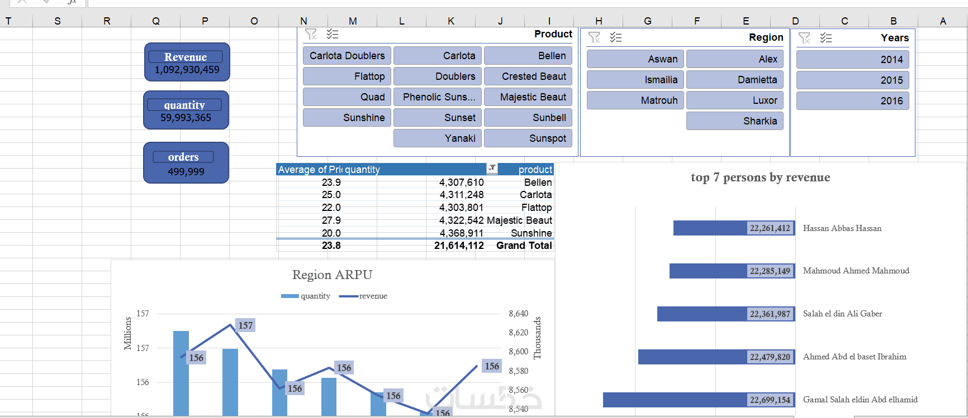The width and height of the screenshot is (968, 418).
Task: Select Gamal Salah eldin Abd elhamid's bar
Action: [x=699, y=400]
